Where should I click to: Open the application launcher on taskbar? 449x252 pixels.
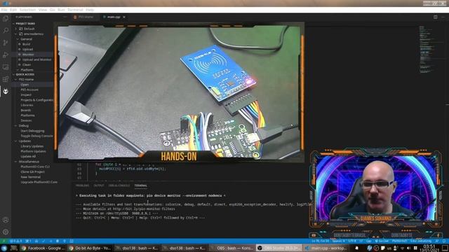pos(4,248)
